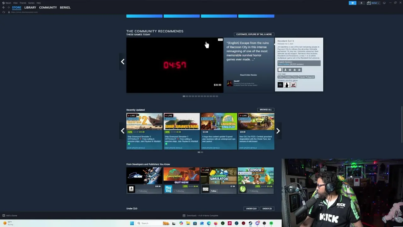Click the Horror user tag

coord(295,77)
